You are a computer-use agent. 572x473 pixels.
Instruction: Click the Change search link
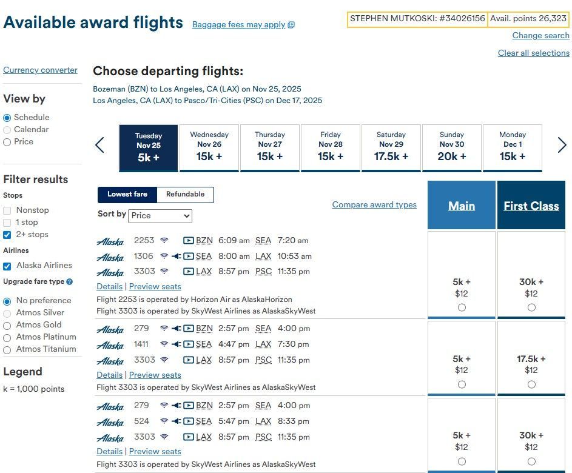coord(540,35)
